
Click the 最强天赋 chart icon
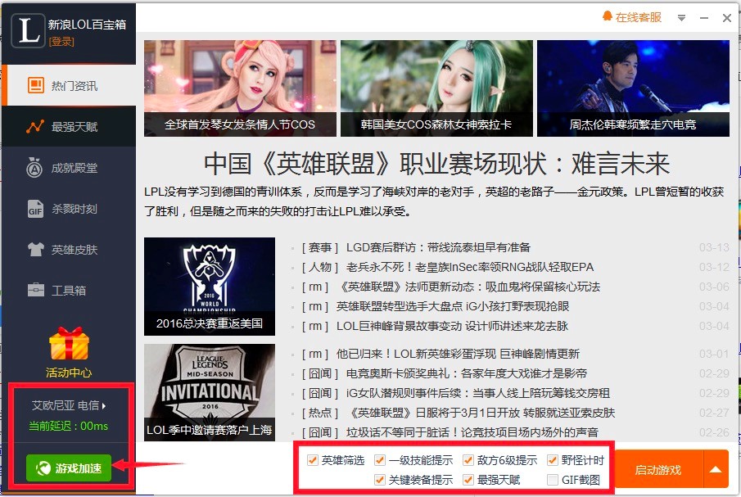pyautogui.click(x=35, y=127)
